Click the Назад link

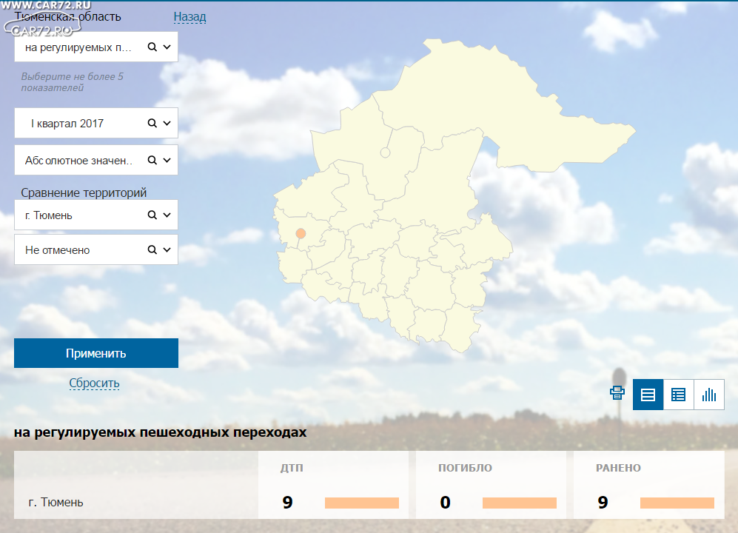189,17
